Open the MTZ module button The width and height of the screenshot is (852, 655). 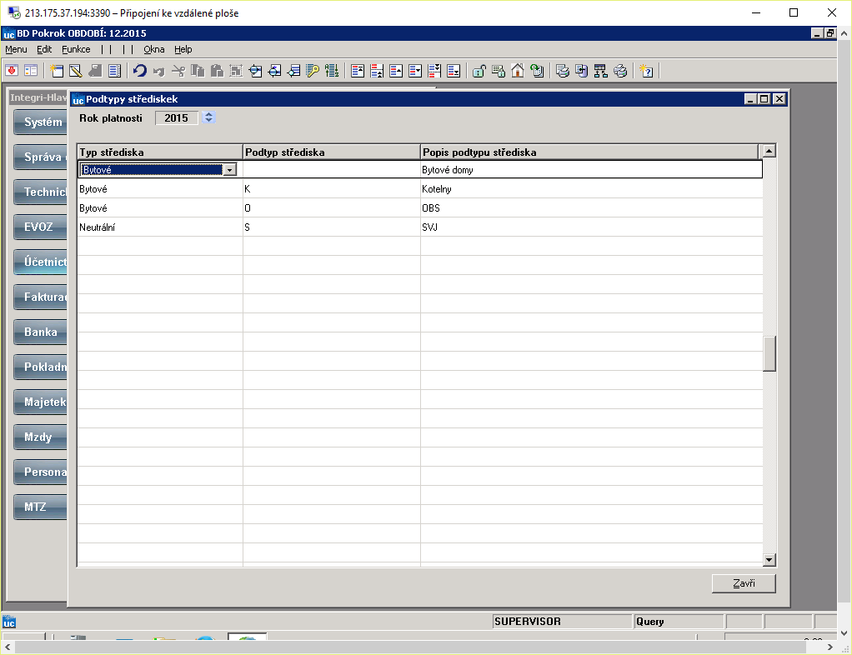point(40,507)
